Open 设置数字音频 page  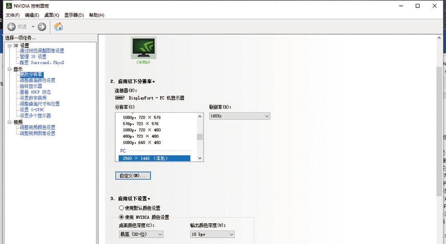click(33, 98)
